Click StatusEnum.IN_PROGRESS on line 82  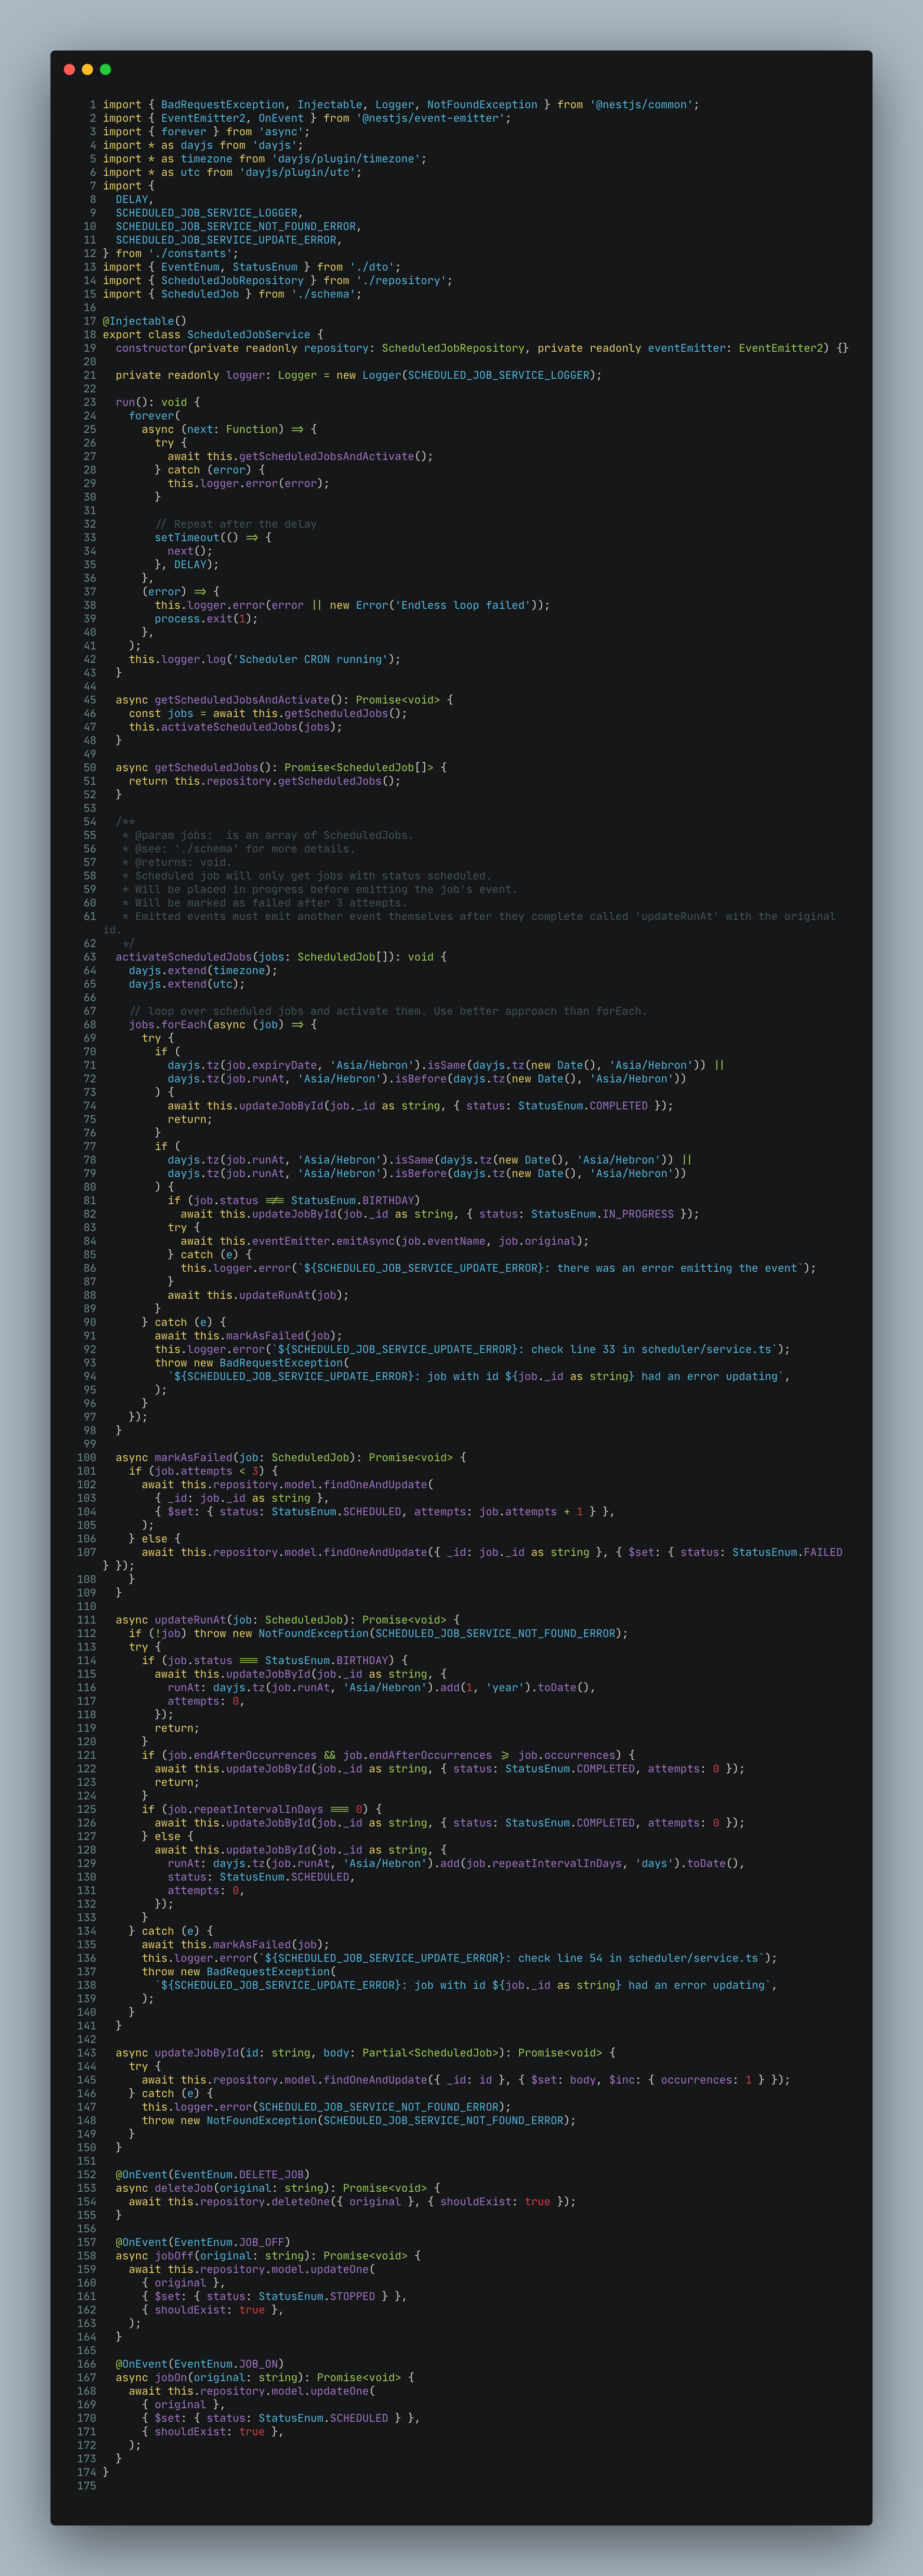click(x=603, y=1214)
